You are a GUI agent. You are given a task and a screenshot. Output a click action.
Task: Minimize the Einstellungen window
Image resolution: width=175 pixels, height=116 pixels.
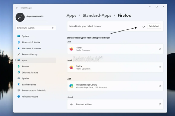pyautogui.click(x=150, y=6)
